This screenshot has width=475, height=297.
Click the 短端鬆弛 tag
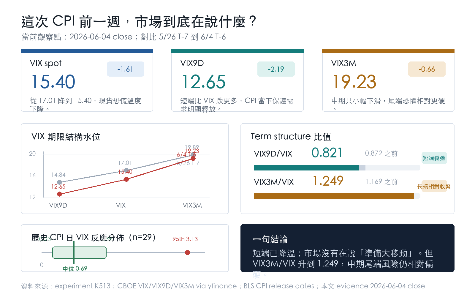pos(434,158)
